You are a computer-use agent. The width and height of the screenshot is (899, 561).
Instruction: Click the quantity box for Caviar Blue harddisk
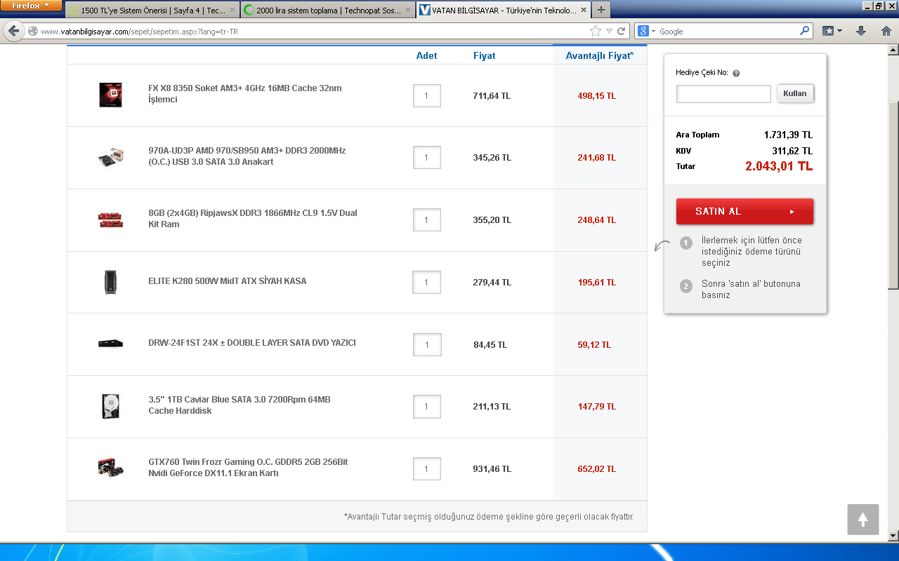click(427, 407)
